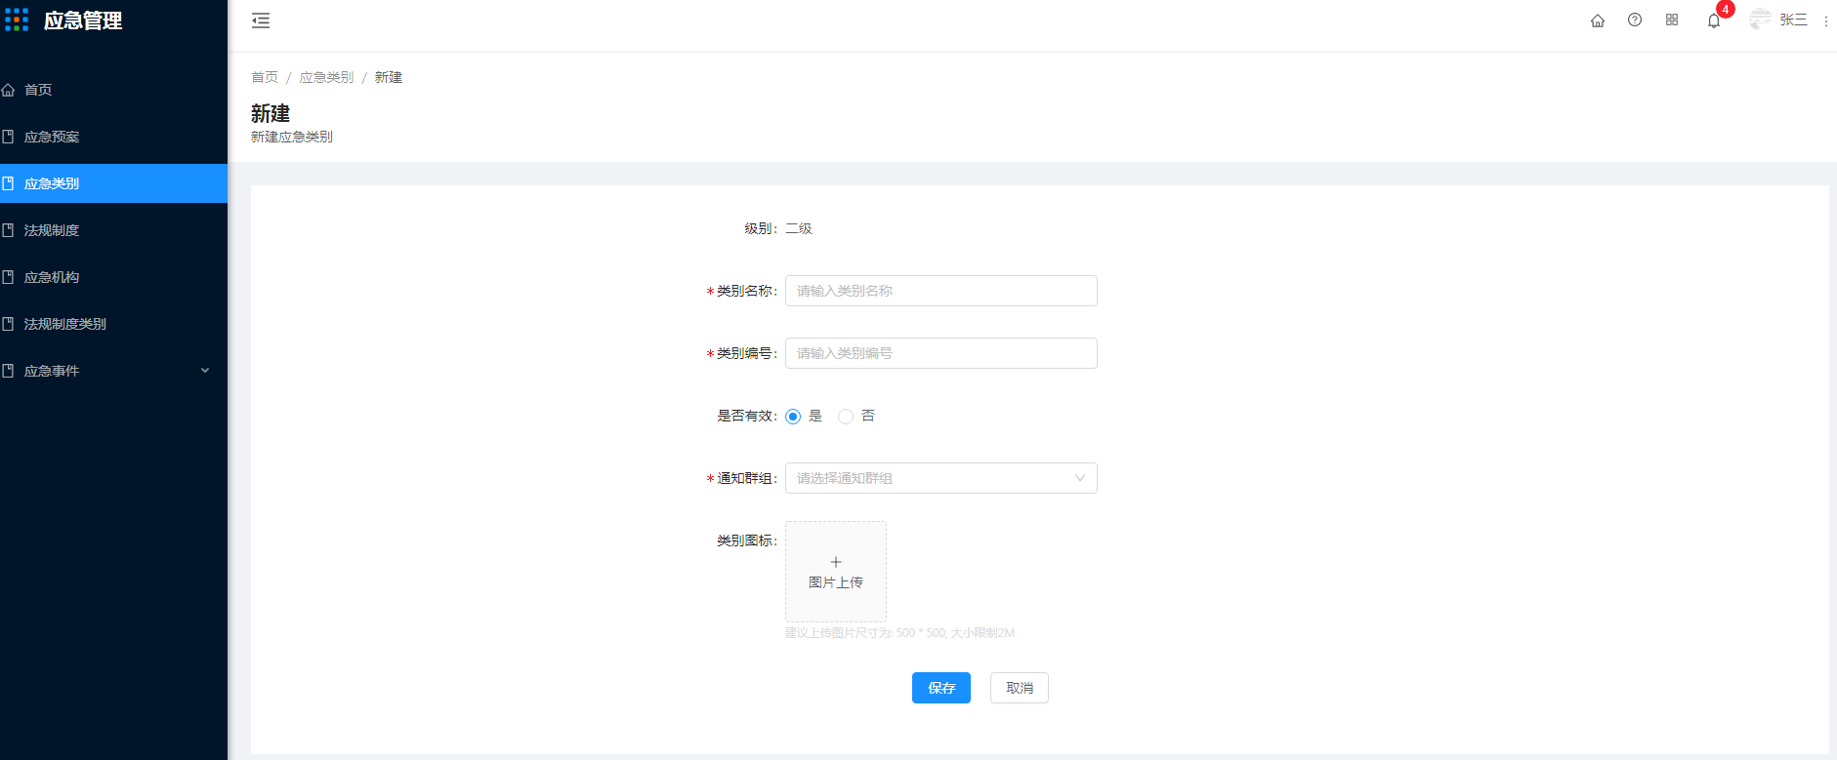1837x760 pixels.
Task: Open 应急机构 in the sidebar
Action: (113, 277)
